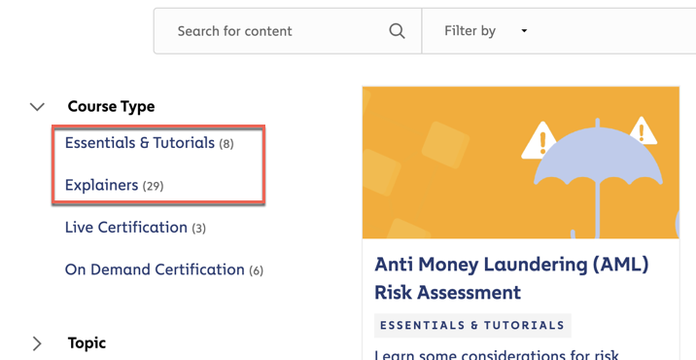Click the right warning triangle in banner

[x=643, y=130]
